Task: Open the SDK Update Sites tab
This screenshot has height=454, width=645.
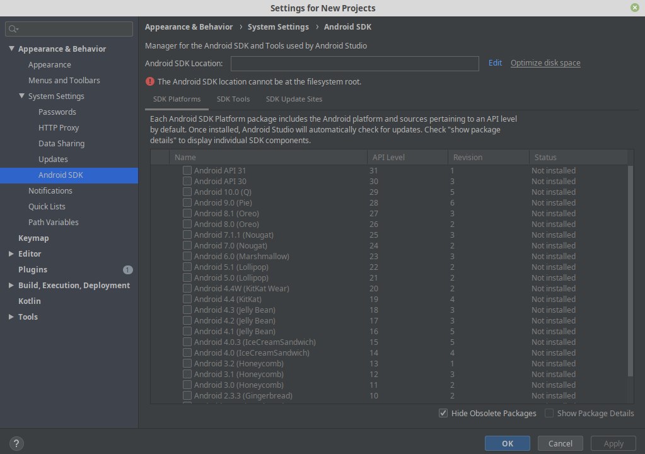Action: point(294,99)
